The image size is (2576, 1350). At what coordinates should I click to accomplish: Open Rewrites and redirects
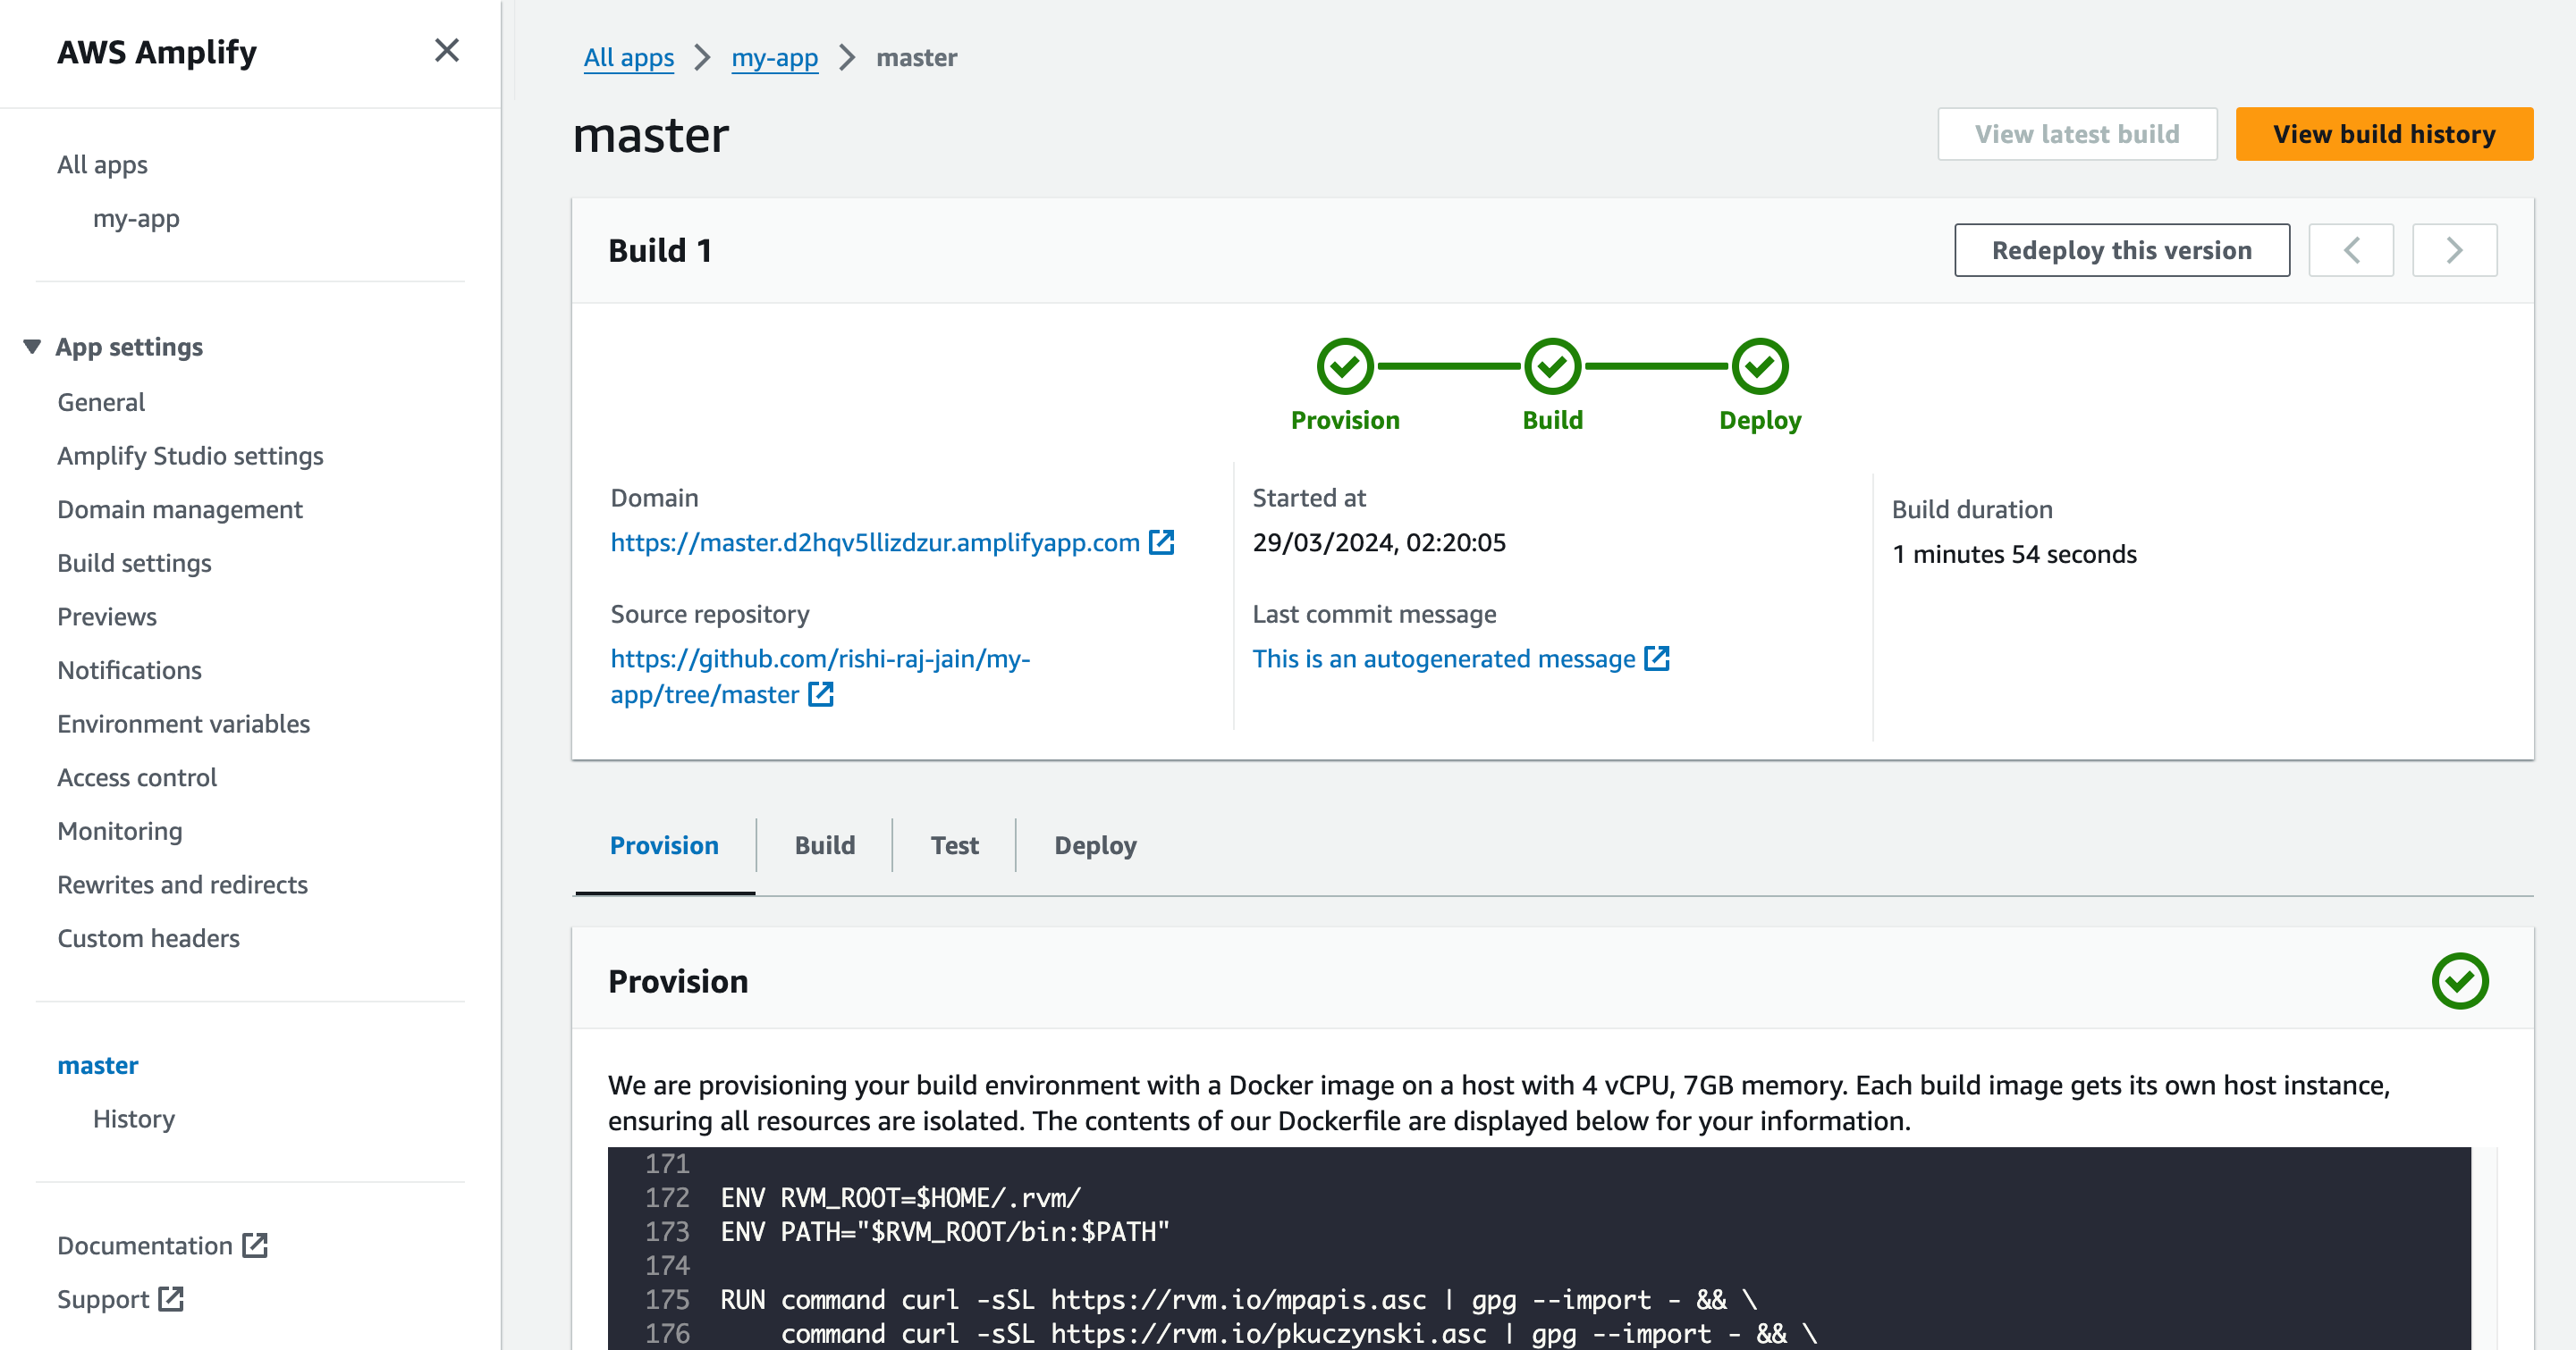(182, 885)
